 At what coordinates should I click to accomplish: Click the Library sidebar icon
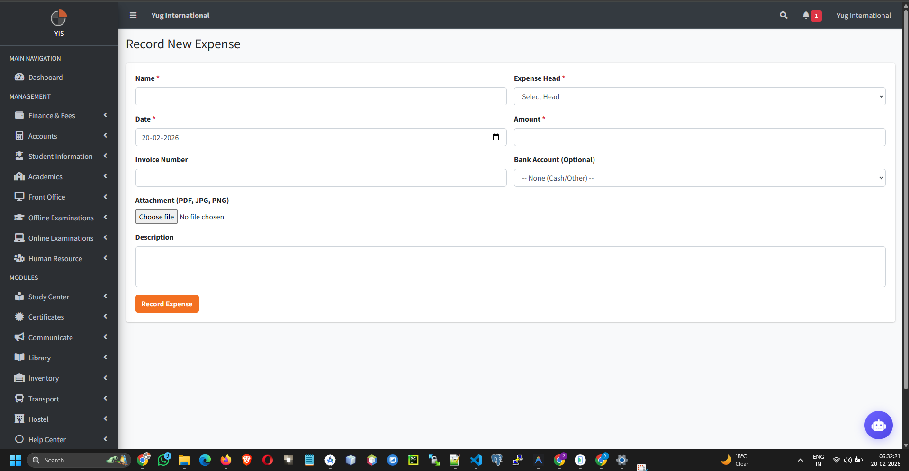(19, 358)
